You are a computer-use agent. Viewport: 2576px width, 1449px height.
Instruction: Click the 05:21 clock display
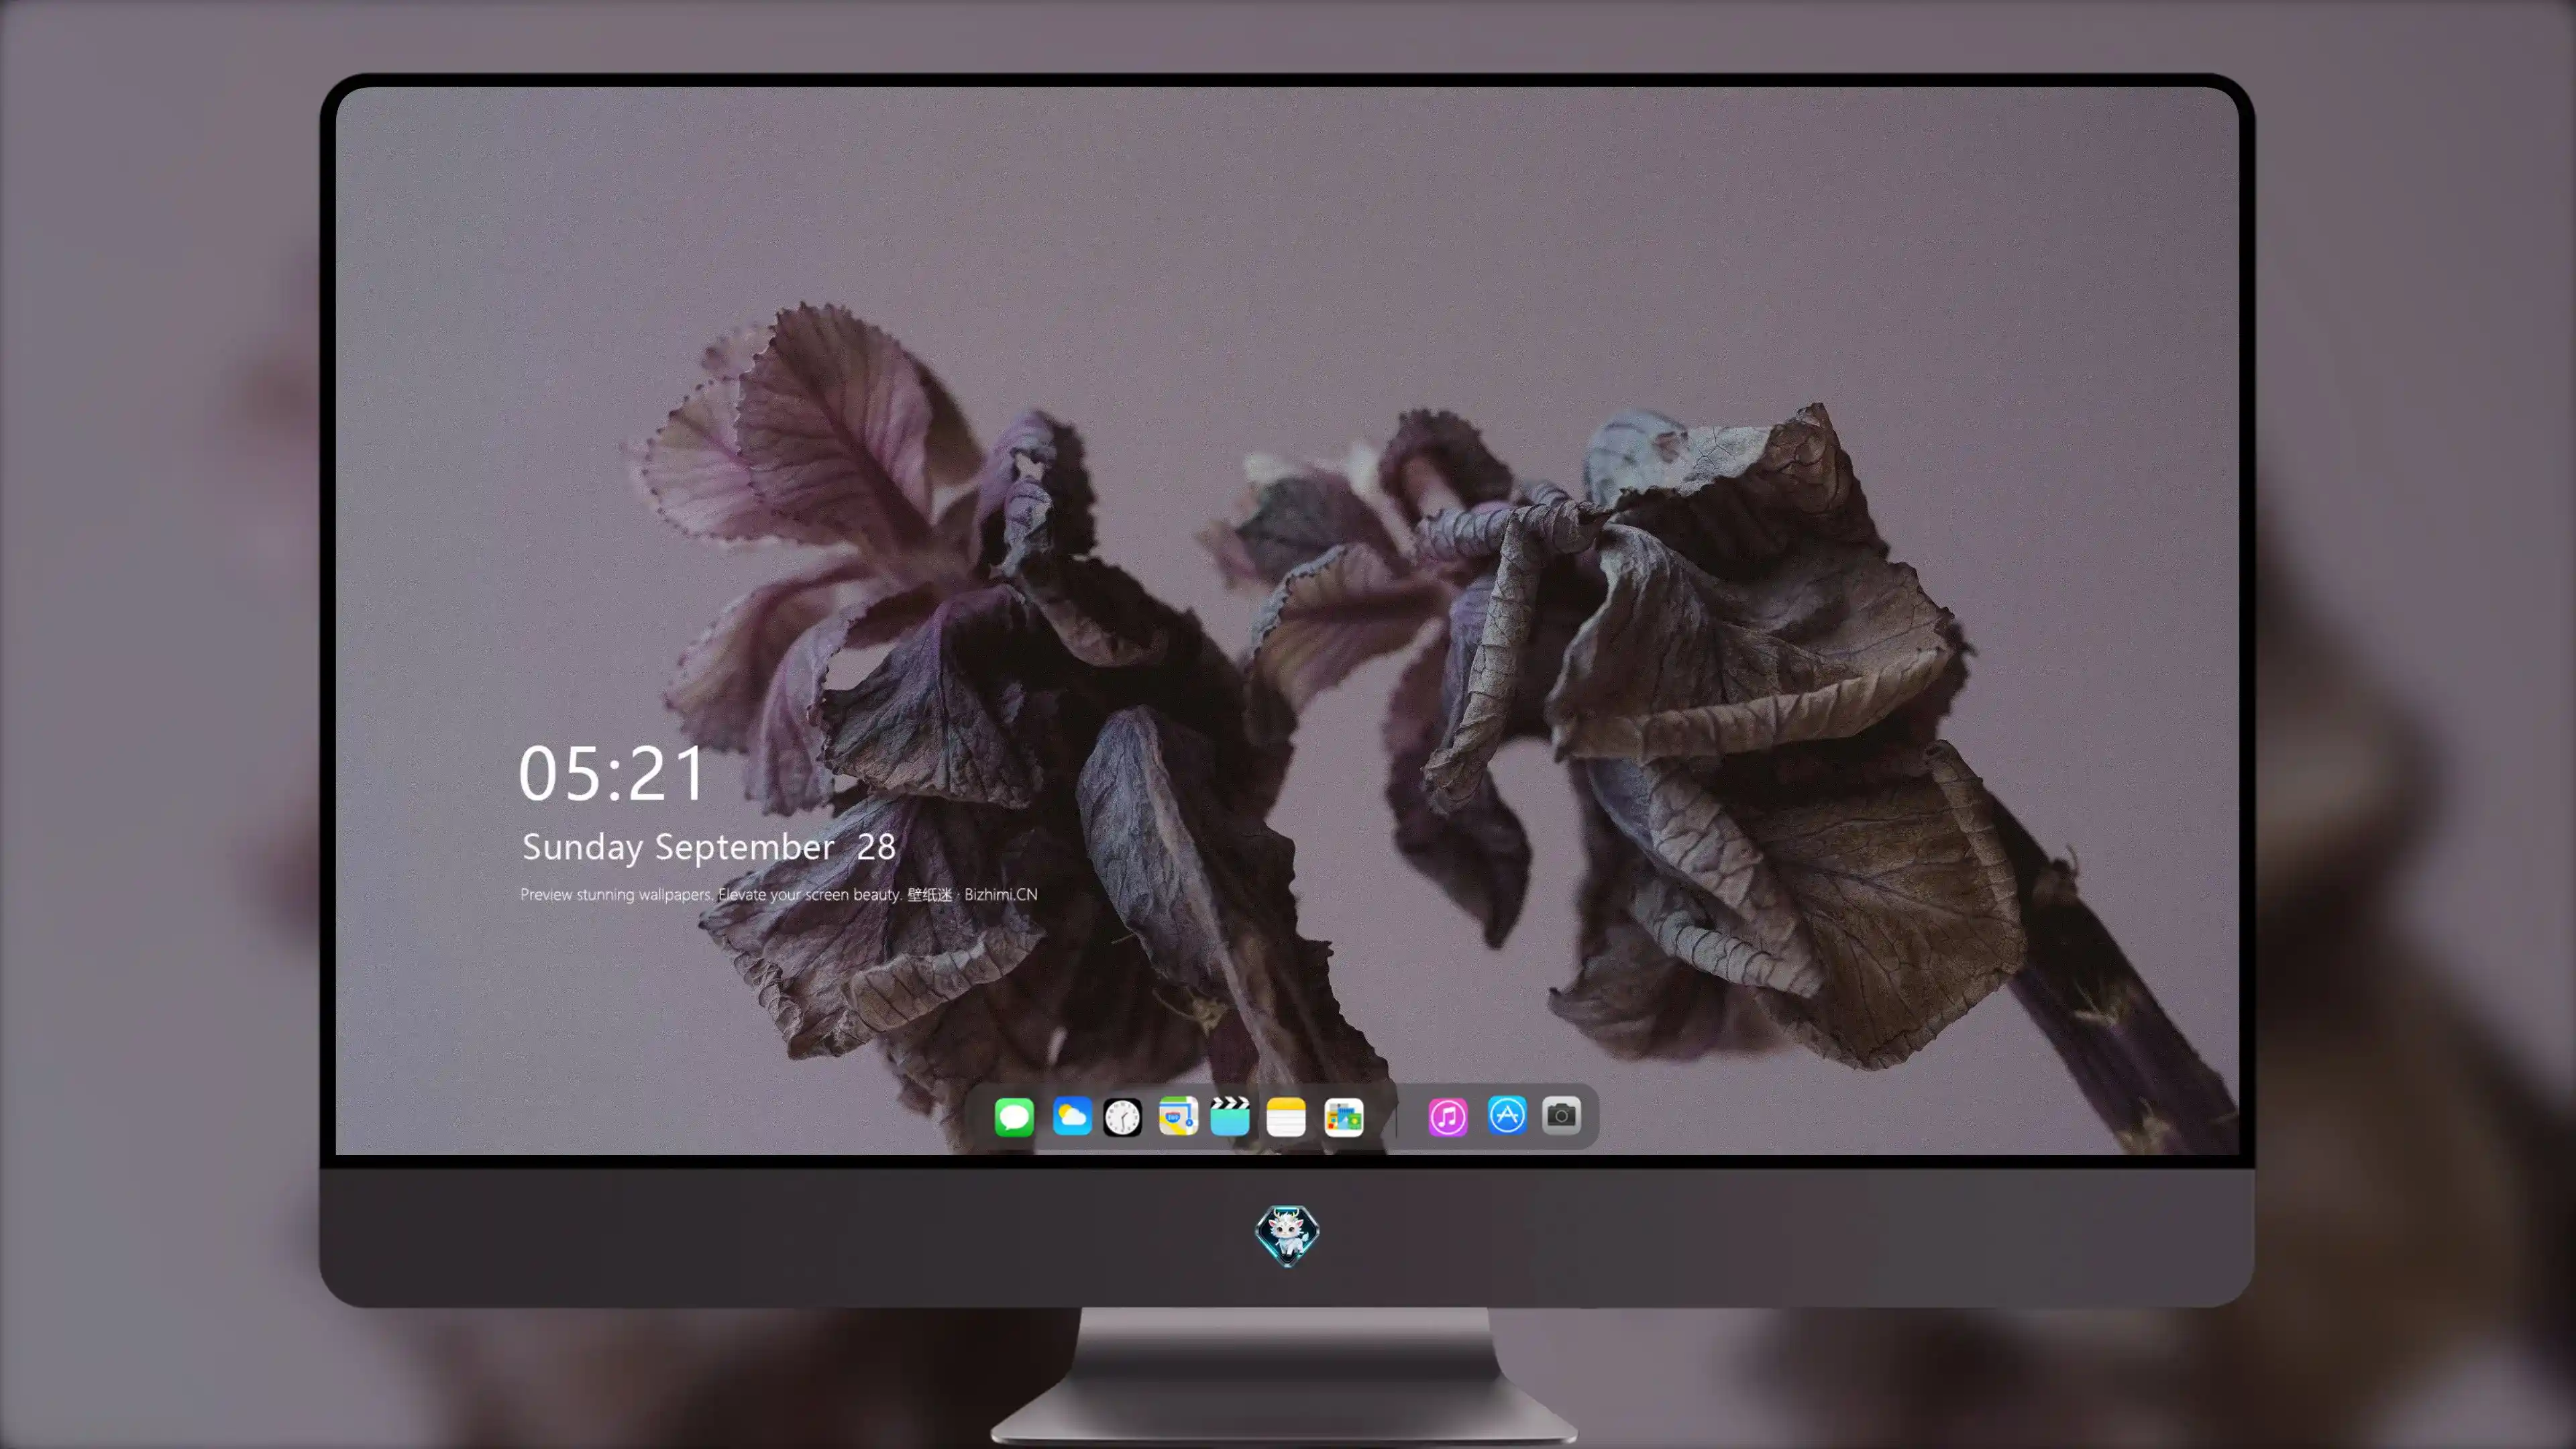click(611, 774)
